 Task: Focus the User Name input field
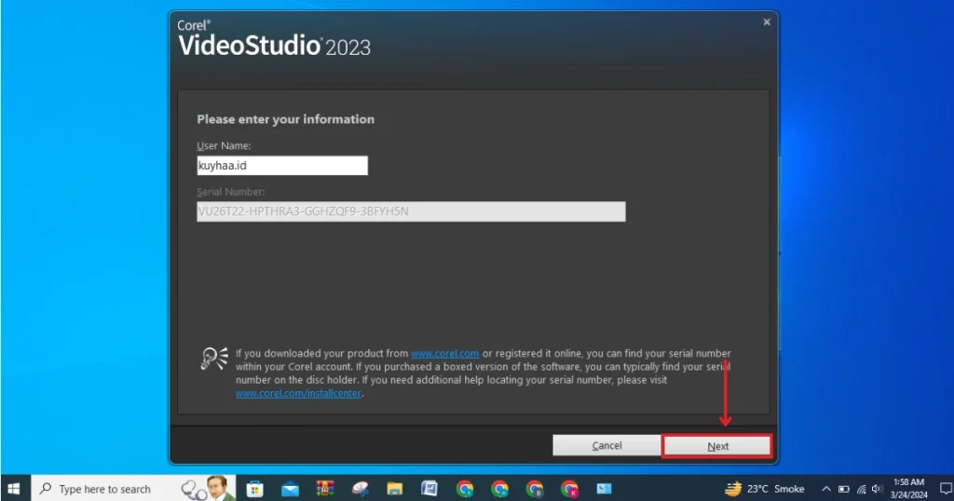point(282,166)
